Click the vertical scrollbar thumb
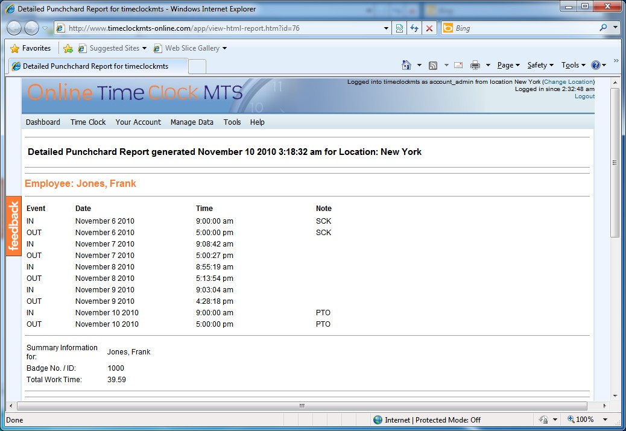 (x=615, y=162)
